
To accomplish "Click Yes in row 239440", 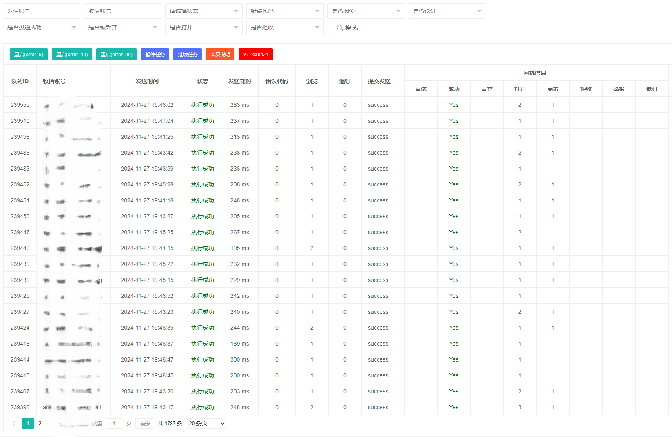I will pos(454,248).
